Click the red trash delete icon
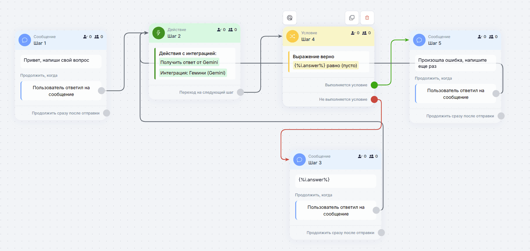This screenshot has width=530, height=251. 367,18
